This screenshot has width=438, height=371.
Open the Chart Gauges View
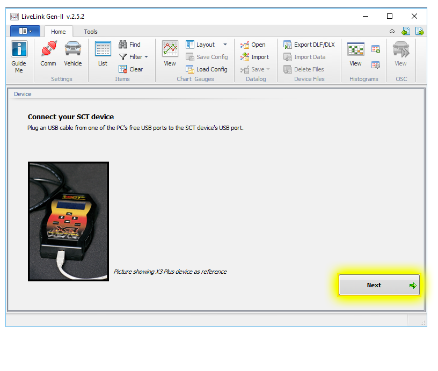pyautogui.click(x=170, y=54)
